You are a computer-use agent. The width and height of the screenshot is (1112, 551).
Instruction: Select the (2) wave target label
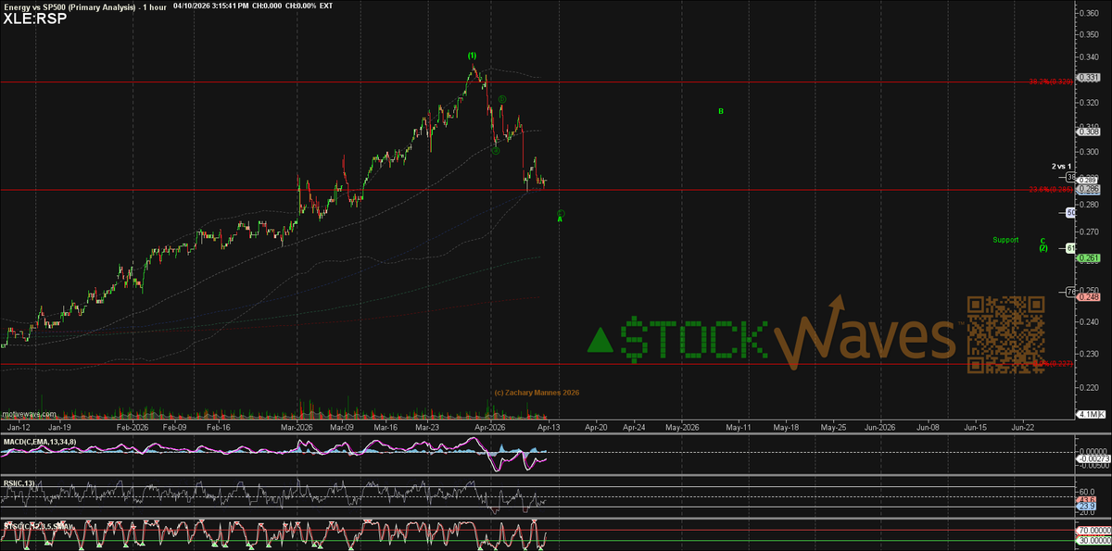tap(1043, 248)
